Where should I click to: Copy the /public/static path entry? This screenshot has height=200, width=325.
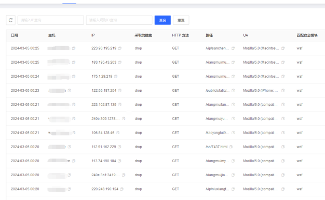[233, 90]
